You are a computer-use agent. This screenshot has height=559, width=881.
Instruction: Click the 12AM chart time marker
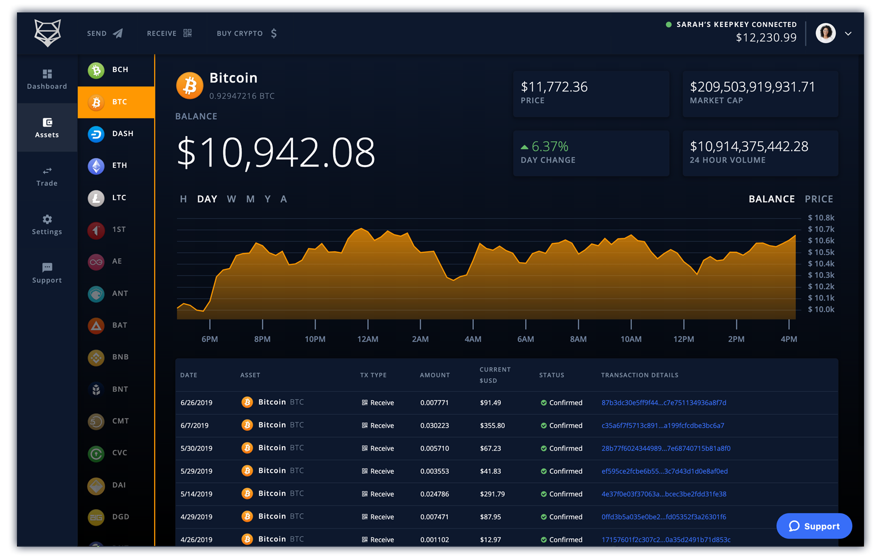coord(368,339)
